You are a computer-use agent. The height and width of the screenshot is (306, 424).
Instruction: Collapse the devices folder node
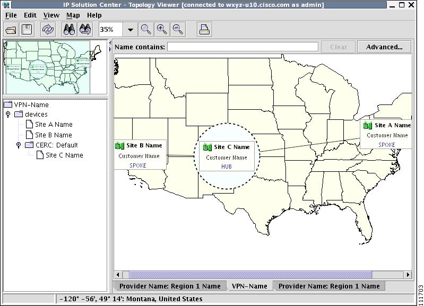[x=8, y=115]
